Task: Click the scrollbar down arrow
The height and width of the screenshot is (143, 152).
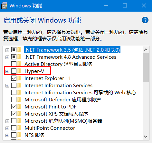Action: 146,137
